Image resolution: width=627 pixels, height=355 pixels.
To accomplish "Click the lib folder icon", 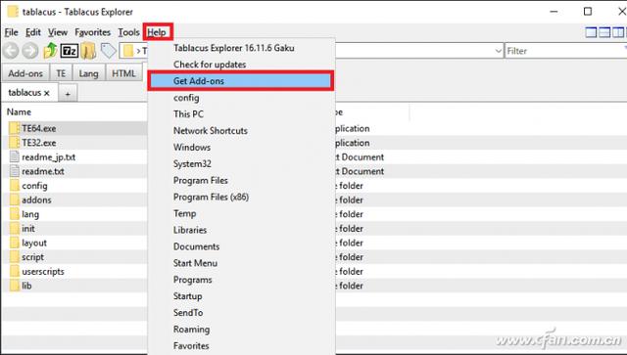I will 14,286.
